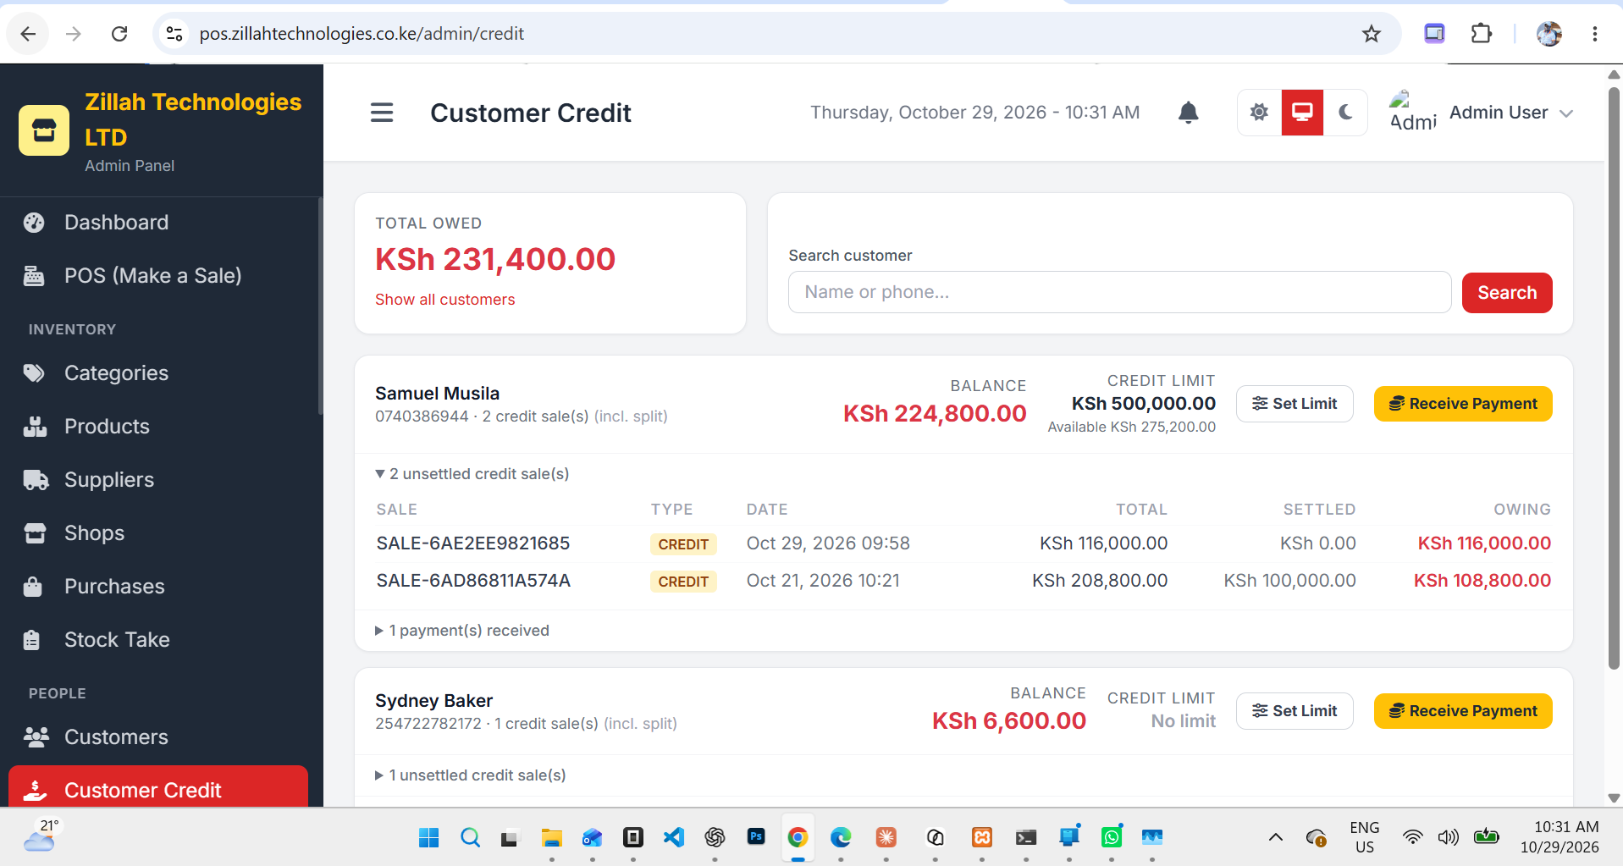Screen dimensions: 1623x866
Task: Open the Admin User dropdown
Action: (x=1481, y=113)
